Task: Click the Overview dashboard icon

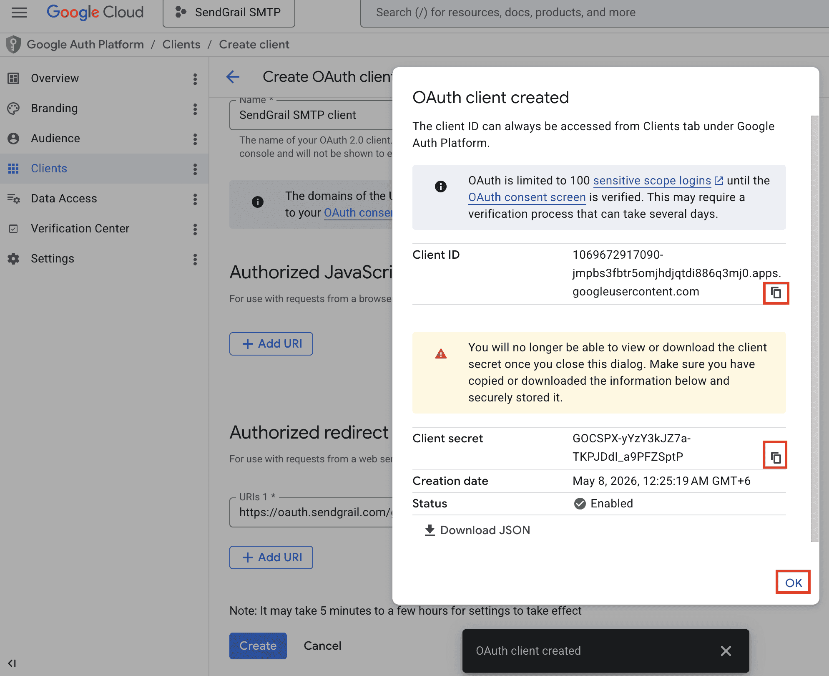Action: (13, 78)
